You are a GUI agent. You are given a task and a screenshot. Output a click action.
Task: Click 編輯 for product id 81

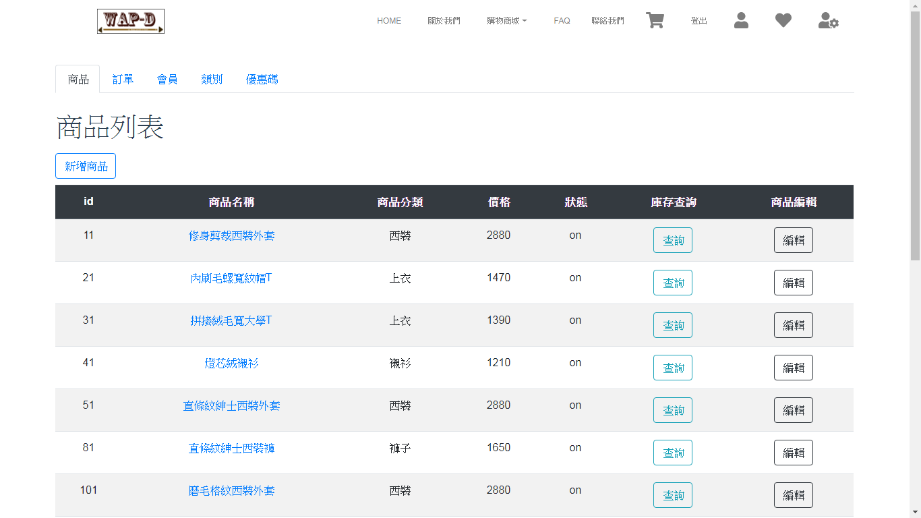coord(794,453)
